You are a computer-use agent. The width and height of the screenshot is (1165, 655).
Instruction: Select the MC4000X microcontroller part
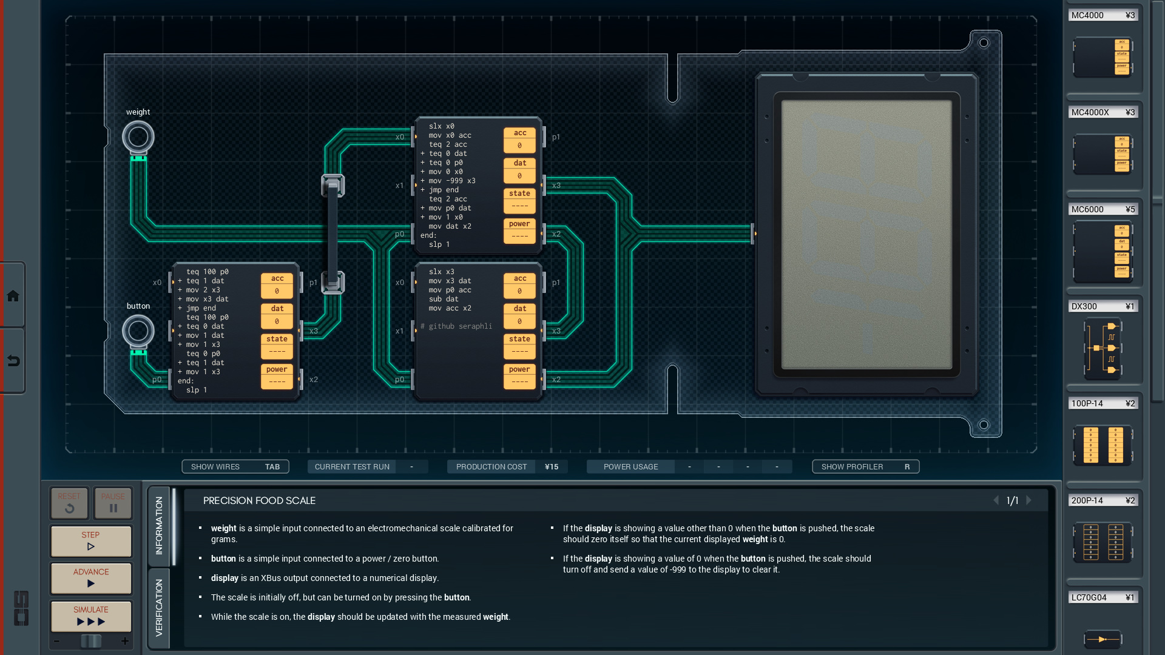[1103, 154]
